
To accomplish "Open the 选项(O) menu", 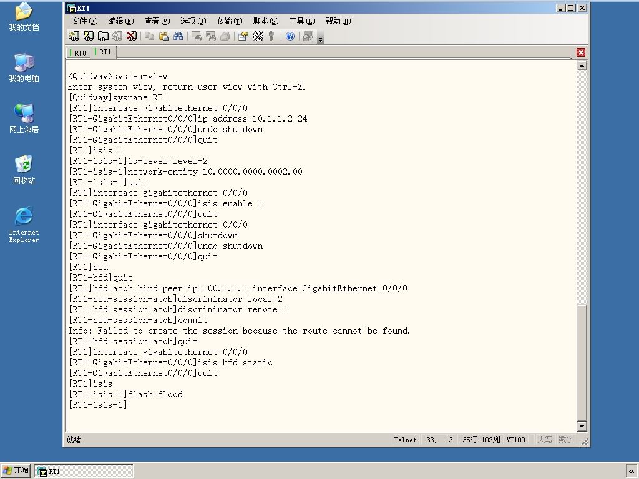I will click(193, 21).
